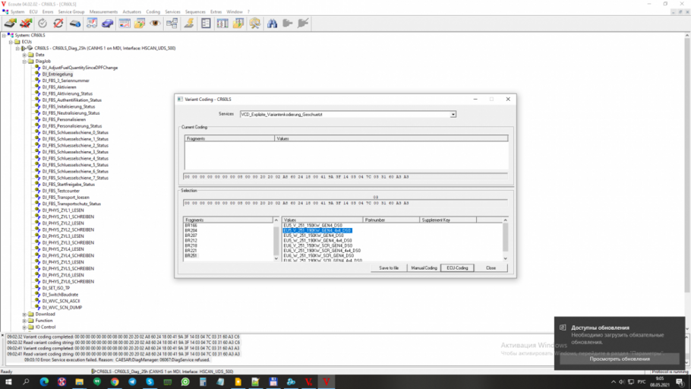Expand the Download folder node

click(24, 315)
